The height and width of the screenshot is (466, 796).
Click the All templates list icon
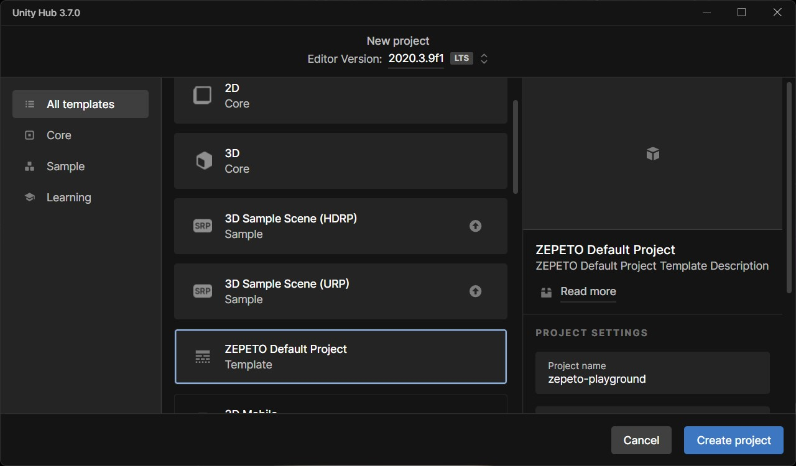(x=29, y=104)
